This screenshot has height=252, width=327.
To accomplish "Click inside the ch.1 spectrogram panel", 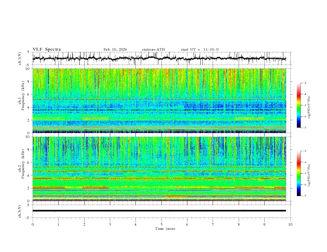I will [159, 100].
